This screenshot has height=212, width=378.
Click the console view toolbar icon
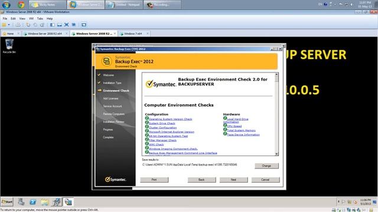click(84, 25)
